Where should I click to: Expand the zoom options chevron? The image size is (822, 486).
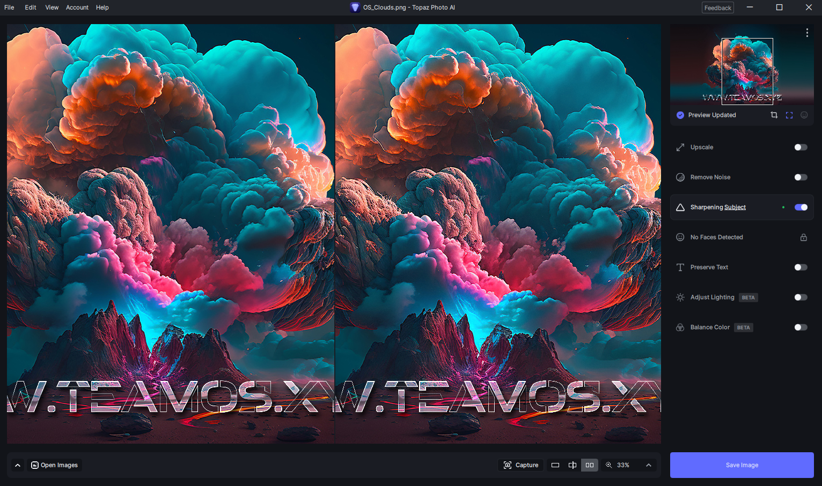pos(649,465)
